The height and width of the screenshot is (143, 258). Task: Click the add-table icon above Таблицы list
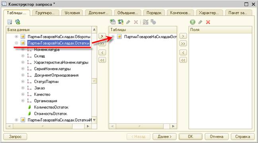point(113,22)
